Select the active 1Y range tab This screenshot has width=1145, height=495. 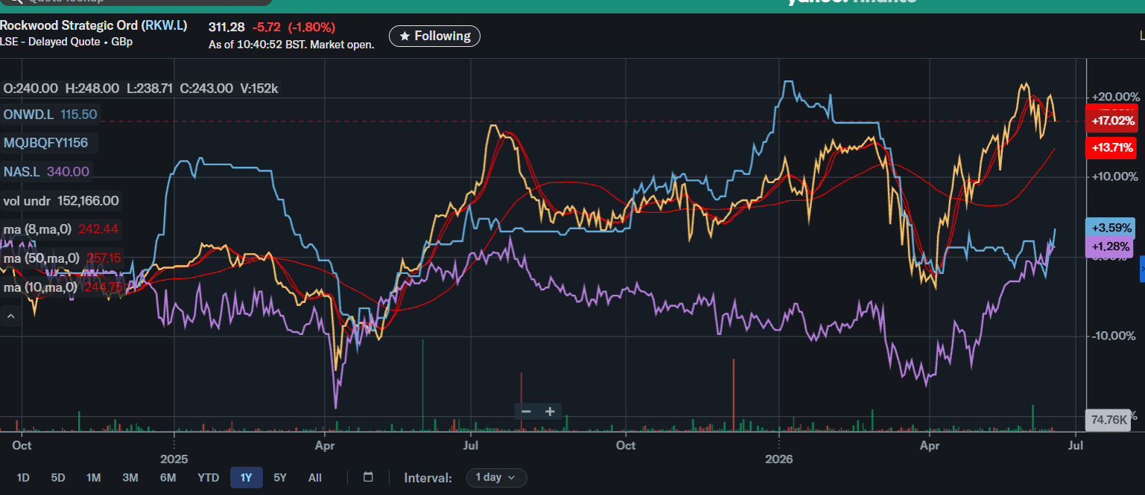pos(247,477)
